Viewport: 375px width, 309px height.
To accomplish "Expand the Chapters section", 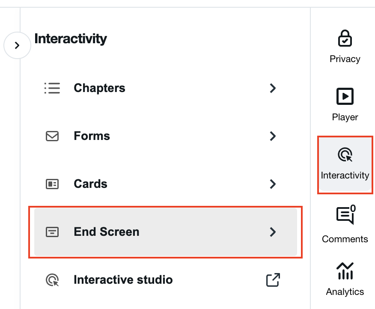I will (x=273, y=88).
